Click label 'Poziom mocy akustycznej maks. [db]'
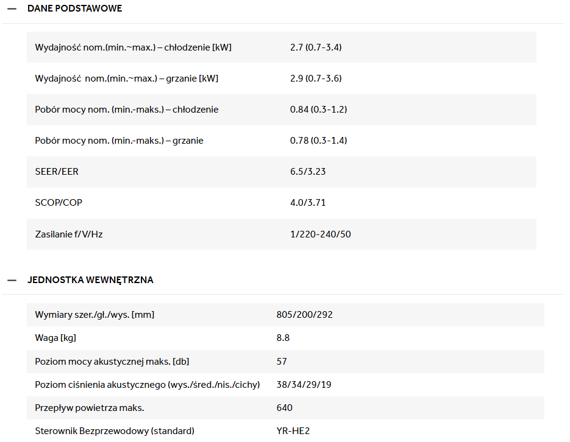Image resolution: width=570 pixels, height=442 pixels. coord(112,362)
